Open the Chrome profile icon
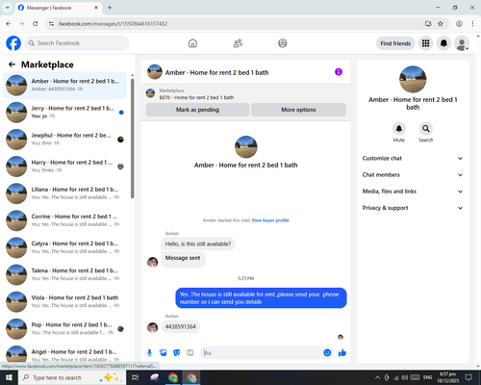481x385 pixels. [x=459, y=24]
